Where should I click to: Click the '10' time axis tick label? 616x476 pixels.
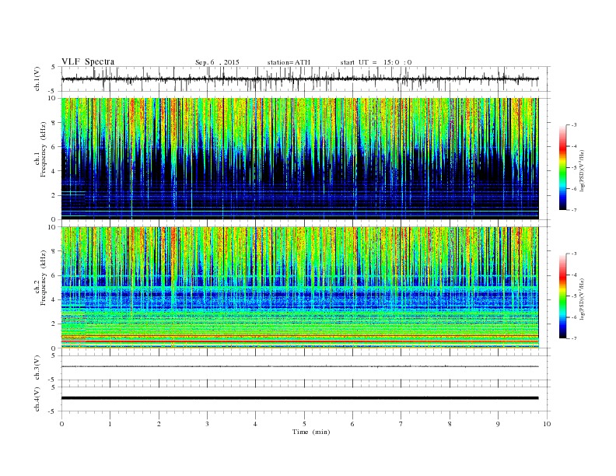(547, 424)
